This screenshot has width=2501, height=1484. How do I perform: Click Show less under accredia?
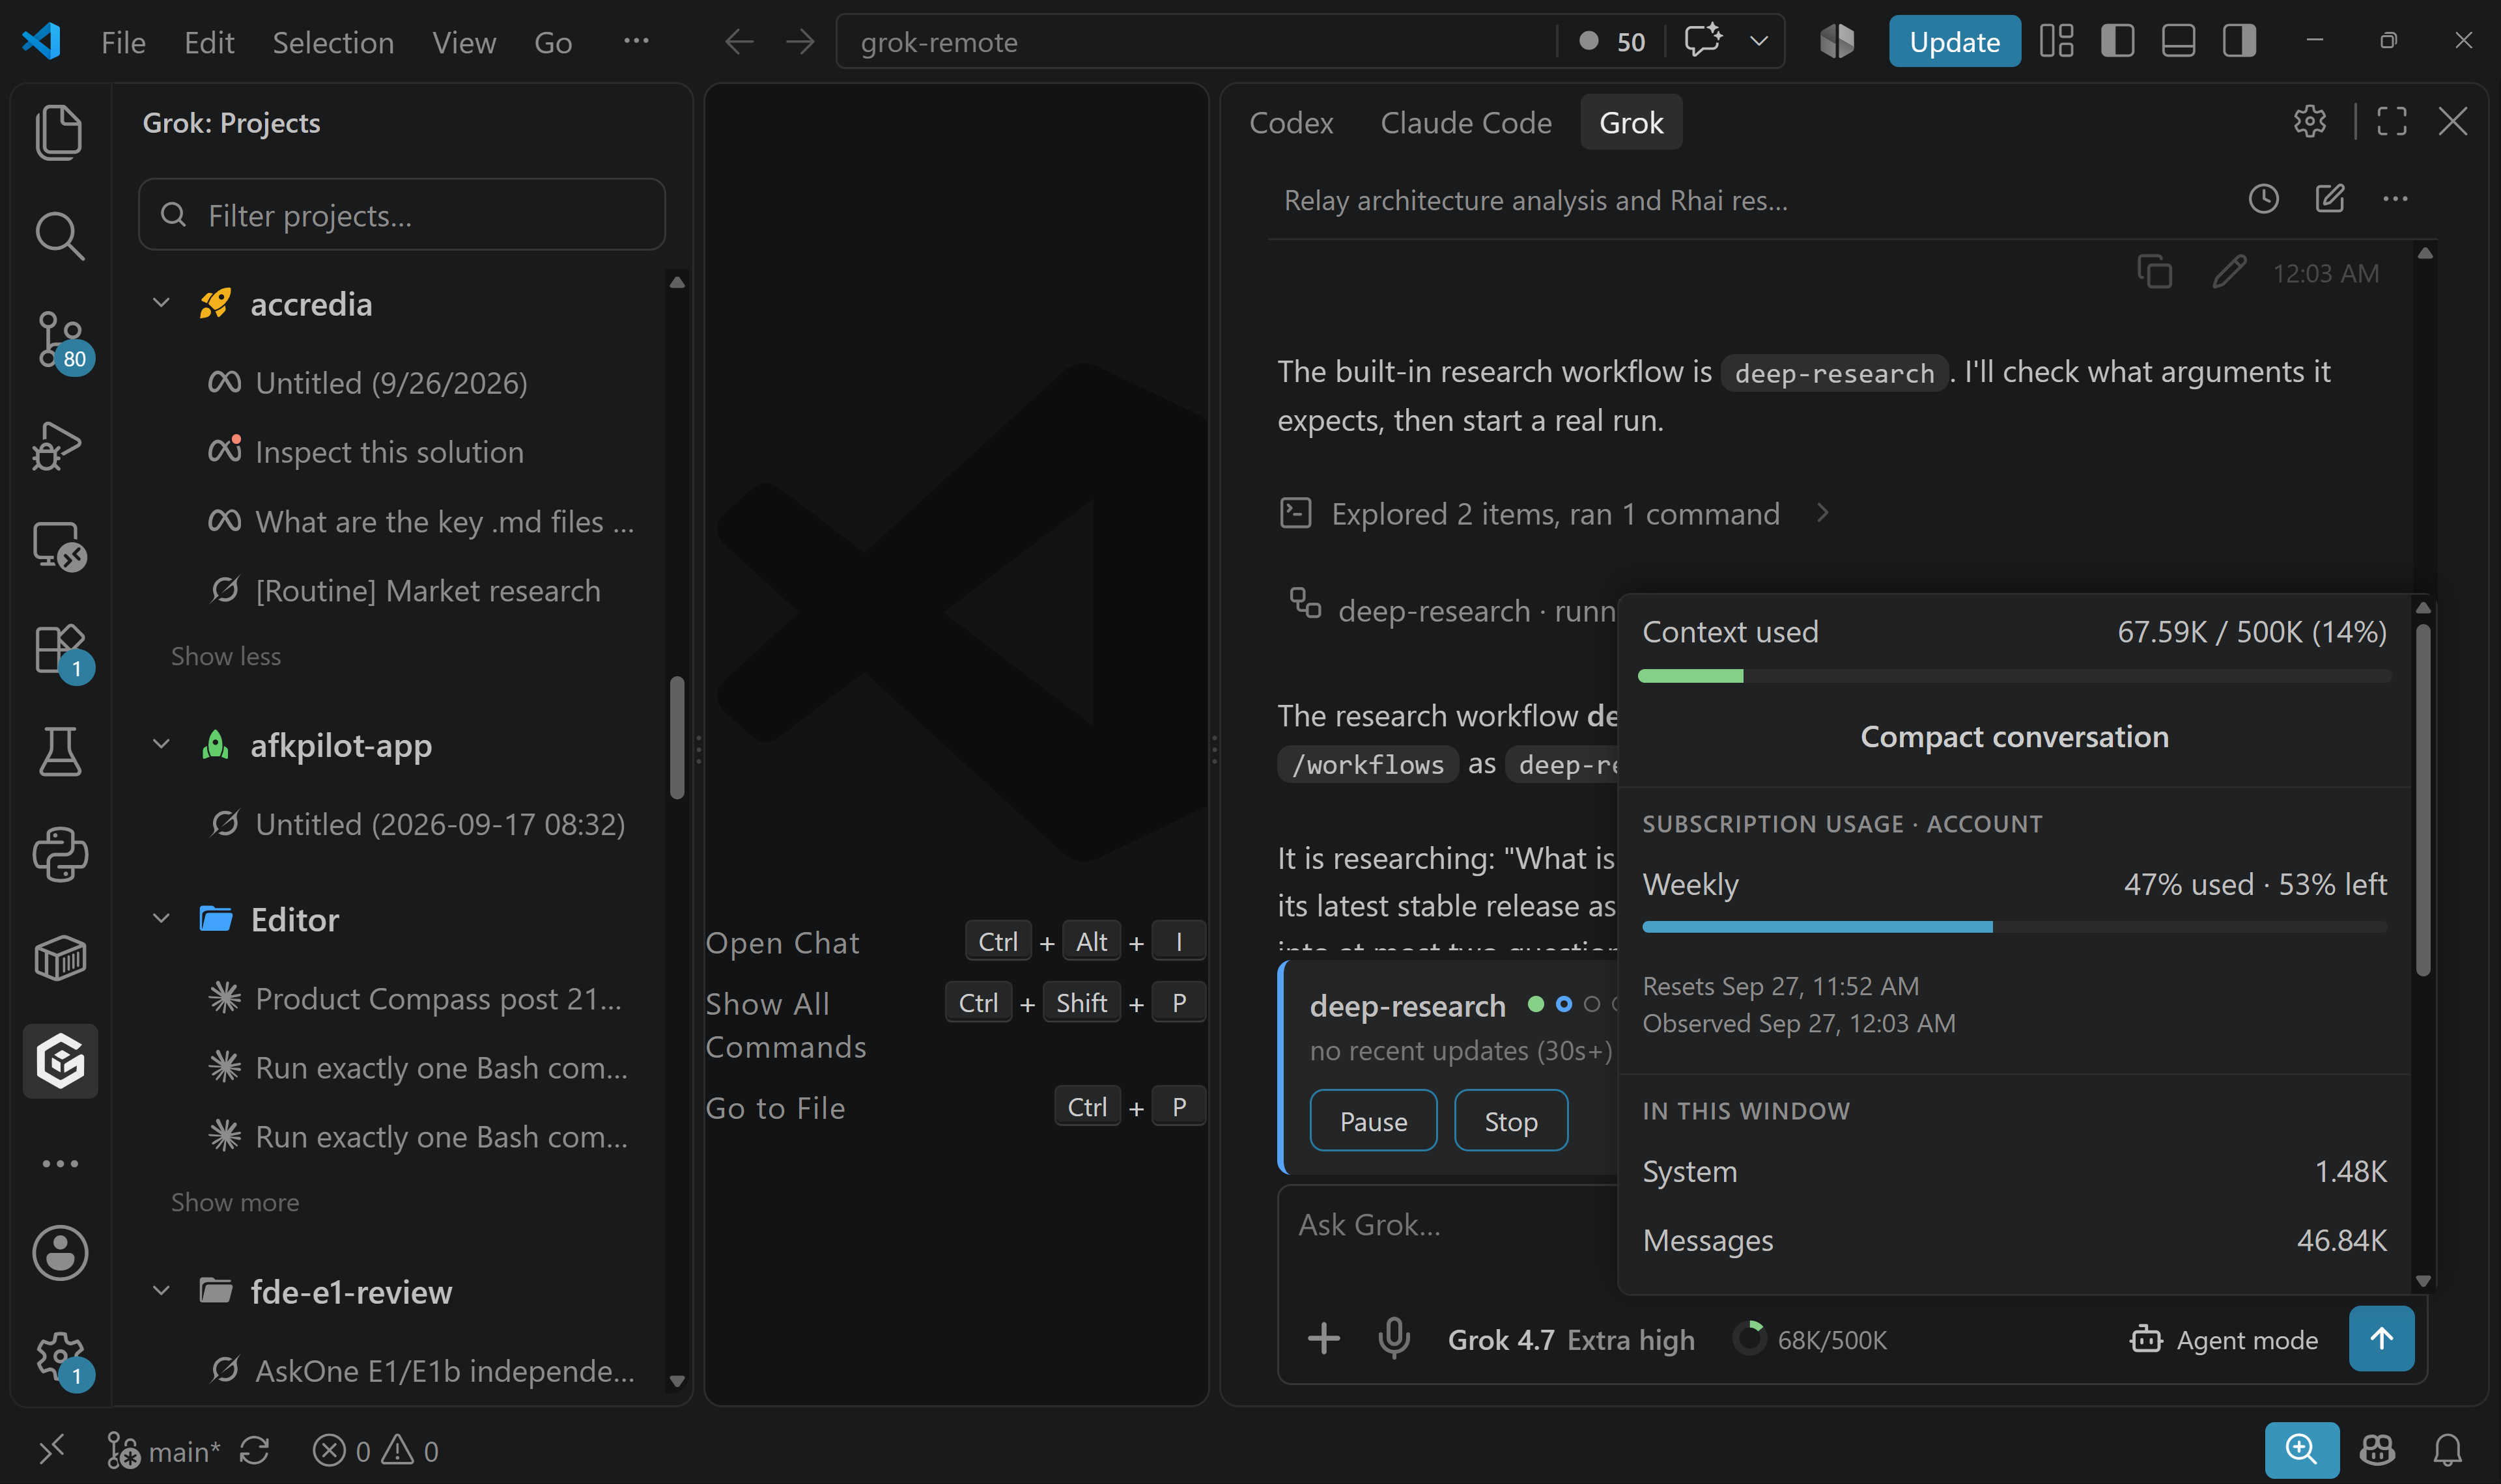pos(226,656)
